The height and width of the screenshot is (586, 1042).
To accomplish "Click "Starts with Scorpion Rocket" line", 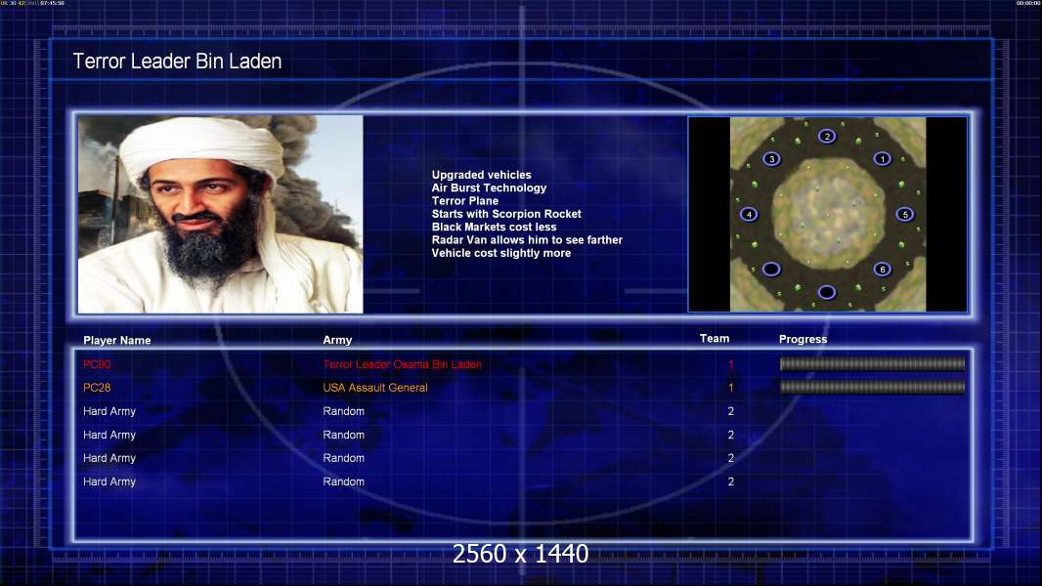I will click(506, 214).
